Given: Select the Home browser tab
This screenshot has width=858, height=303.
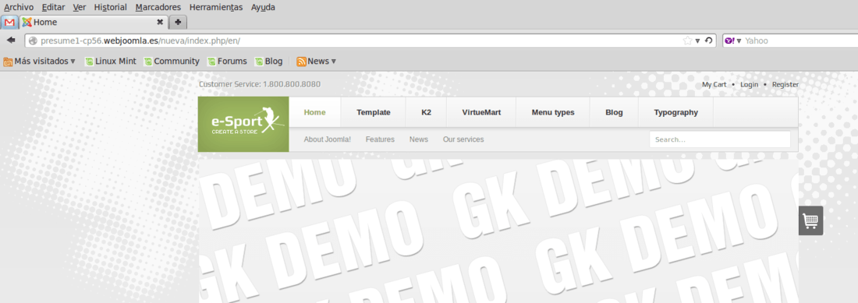Looking at the screenshot, I should coord(93,23).
